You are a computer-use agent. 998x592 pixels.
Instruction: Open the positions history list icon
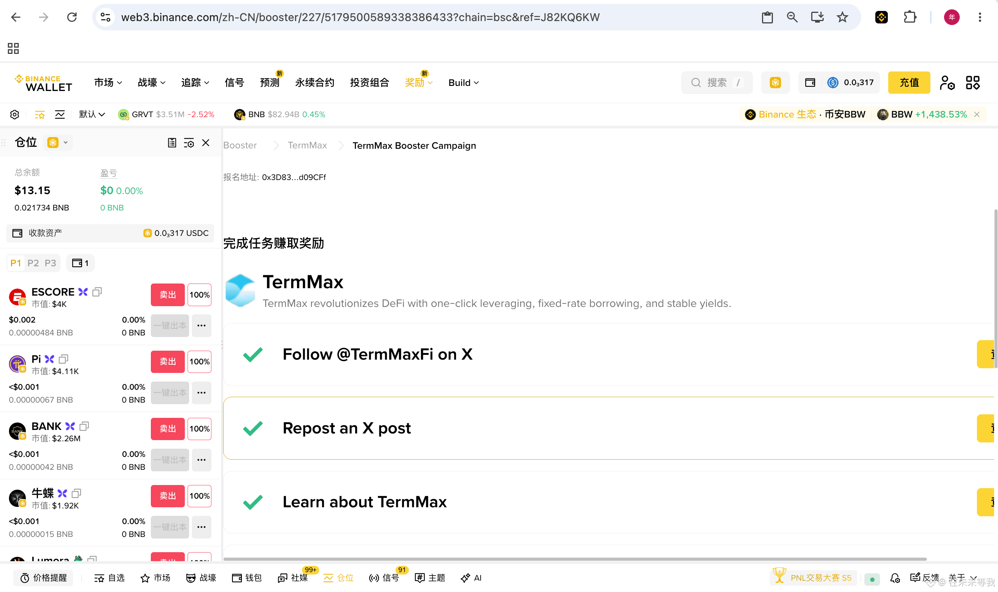pyautogui.click(x=172, y=143)
